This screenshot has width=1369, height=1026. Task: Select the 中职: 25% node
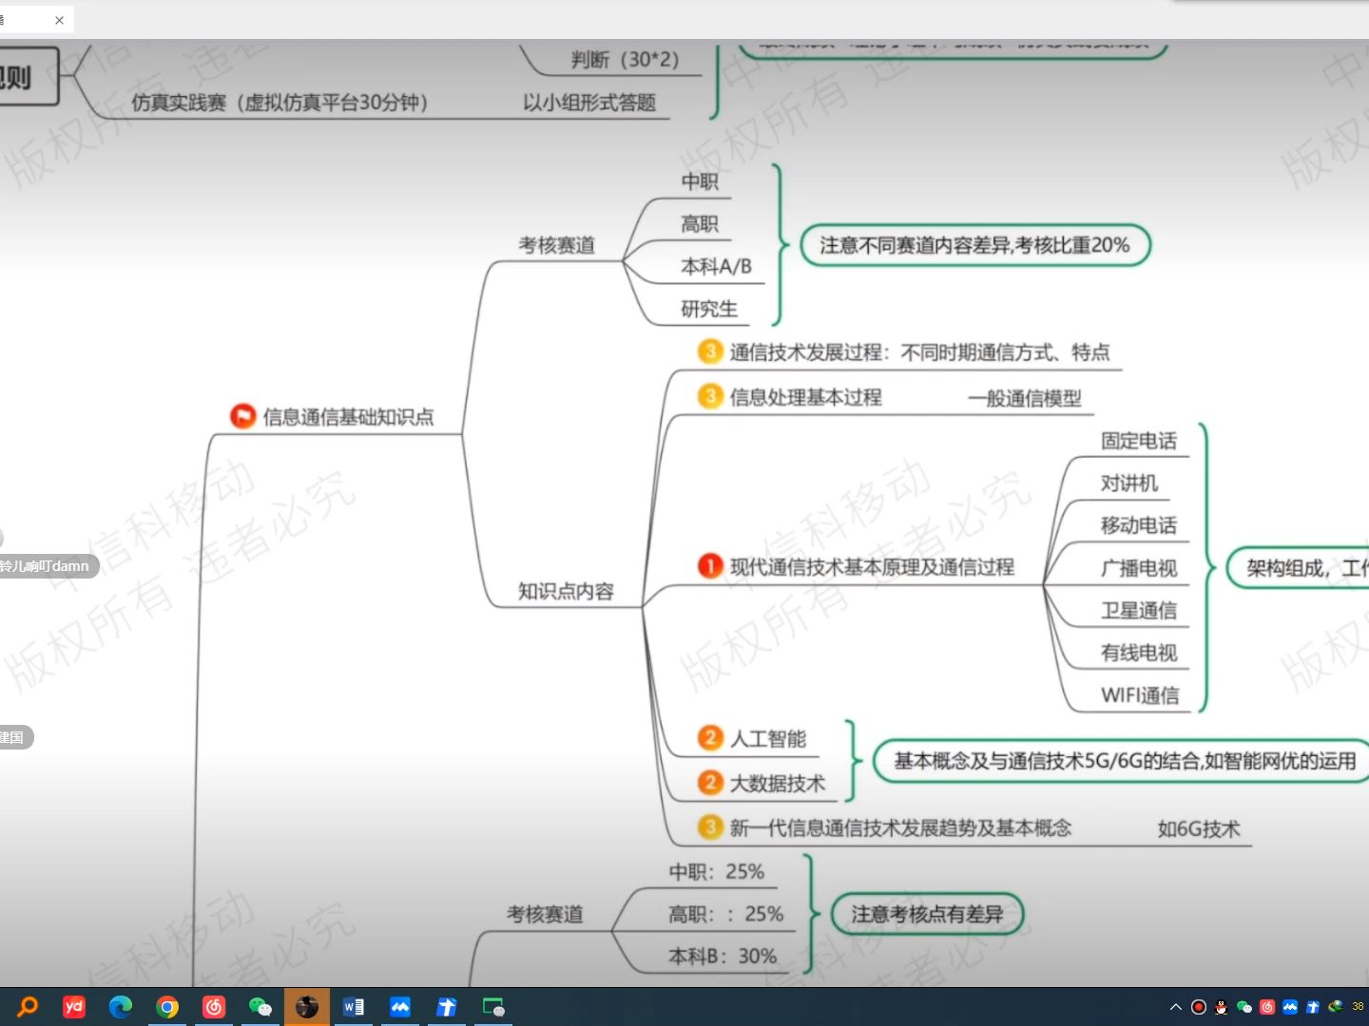(716, 872)
